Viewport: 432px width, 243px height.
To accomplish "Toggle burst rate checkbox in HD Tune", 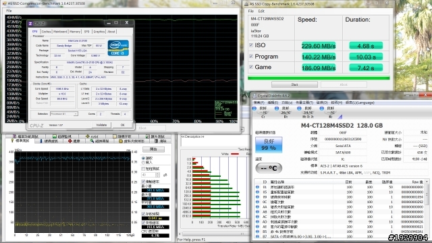I will point(143,223).
